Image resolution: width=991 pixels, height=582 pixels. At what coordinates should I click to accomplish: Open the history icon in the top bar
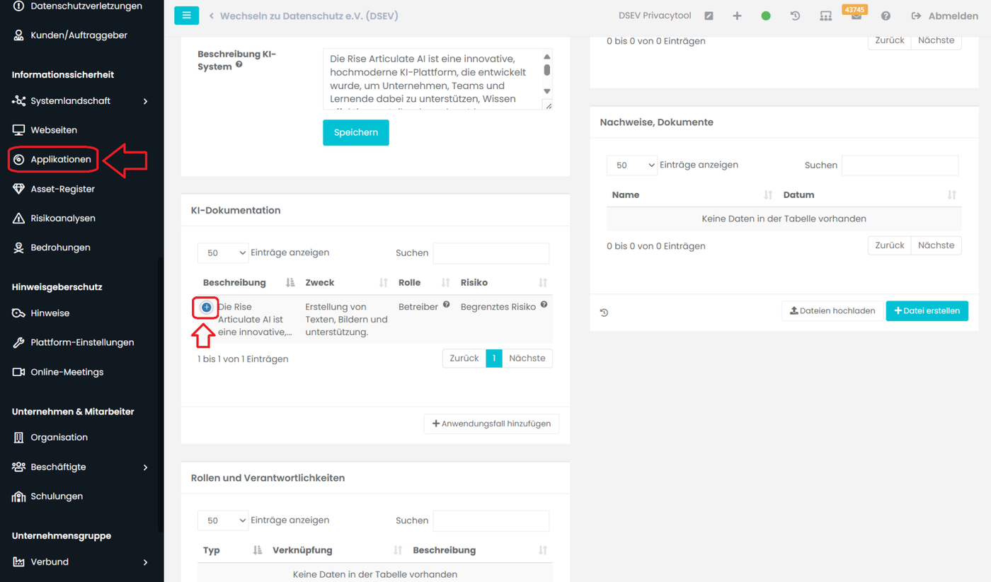point(795,16)
